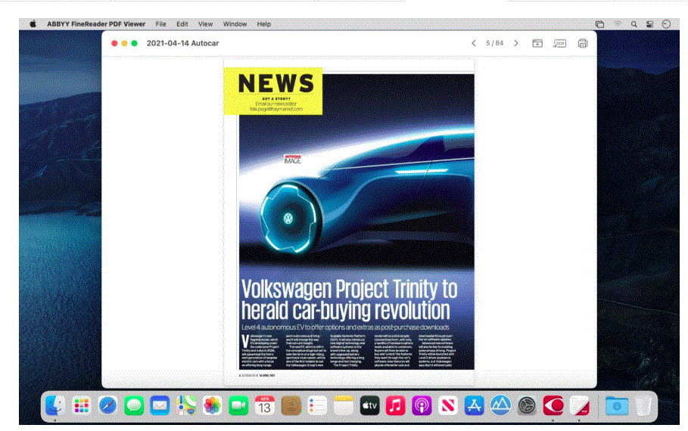
Task: Open the Downloads folder in Dock
Action: 617,405
